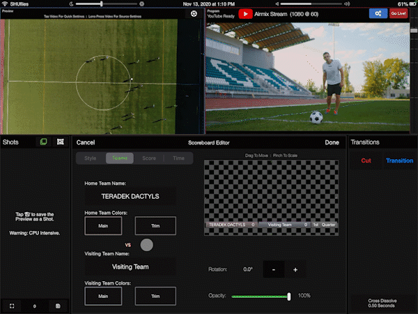Click the soccer ball icon in Preview
The image size is (418, 314).
coord(193,13)
